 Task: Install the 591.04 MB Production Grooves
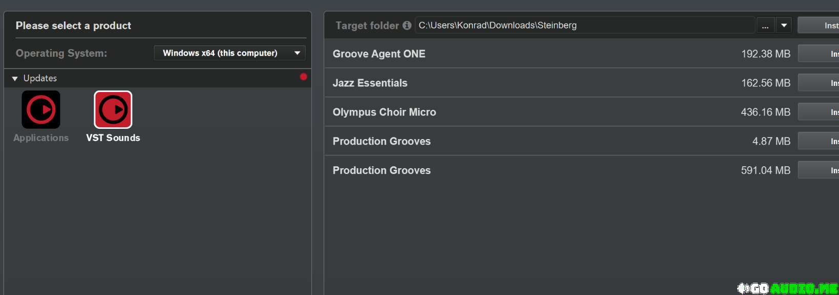point(819,170)
